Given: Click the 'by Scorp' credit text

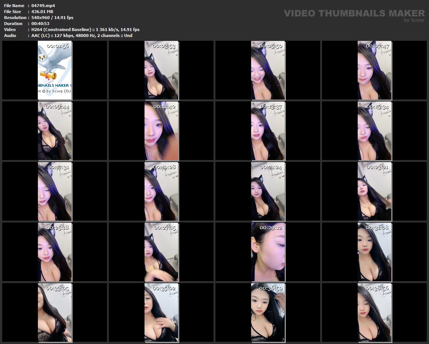Looking at the screenshot, I should (x=414, y=20).
